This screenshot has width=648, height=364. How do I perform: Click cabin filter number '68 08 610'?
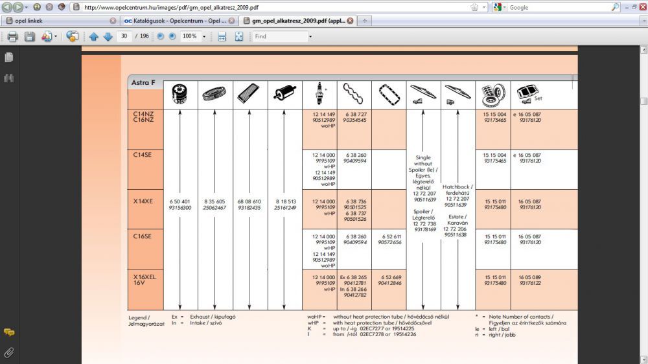249,201
